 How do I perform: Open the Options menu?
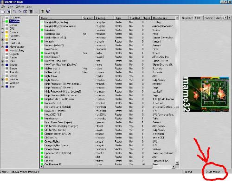tap(20, 6)
